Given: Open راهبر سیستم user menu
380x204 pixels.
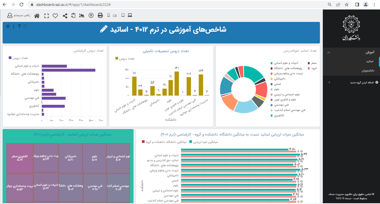Looking at the screenshot, I should [19, 15].
